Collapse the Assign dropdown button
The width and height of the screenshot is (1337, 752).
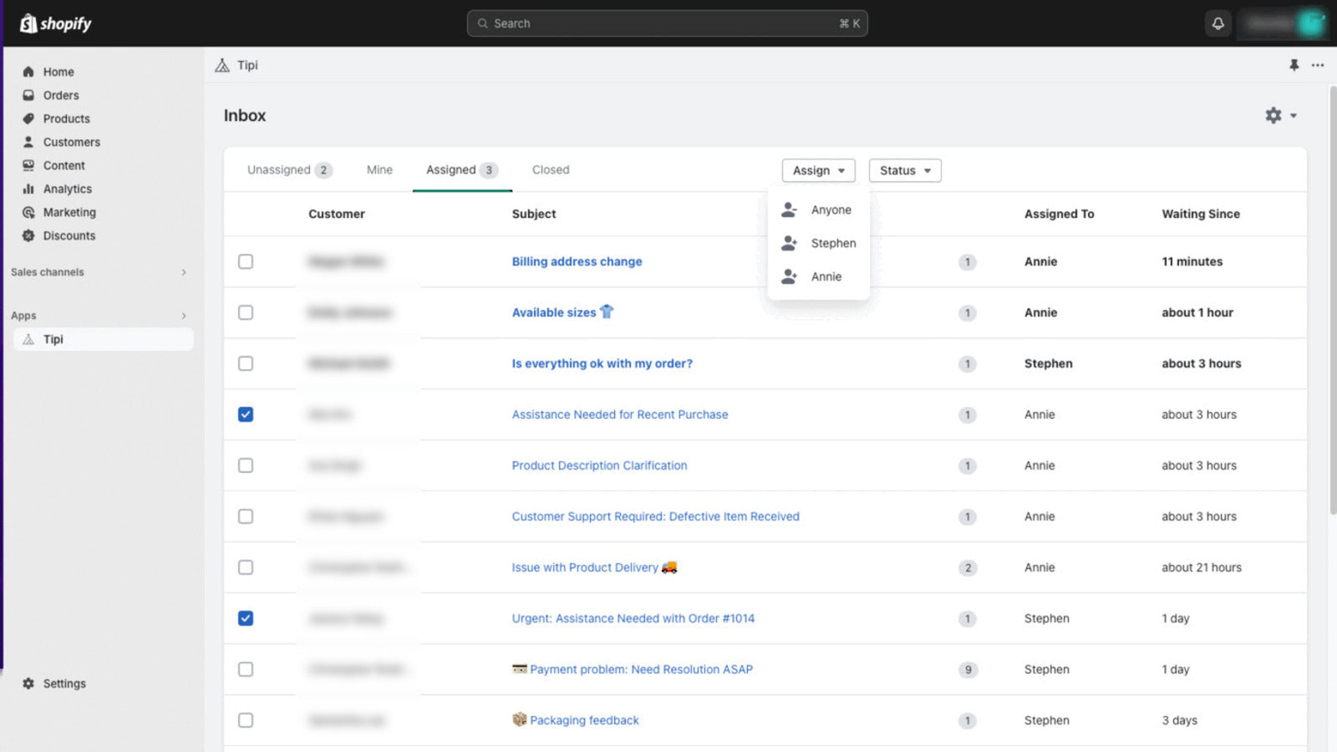click(818, 170)
